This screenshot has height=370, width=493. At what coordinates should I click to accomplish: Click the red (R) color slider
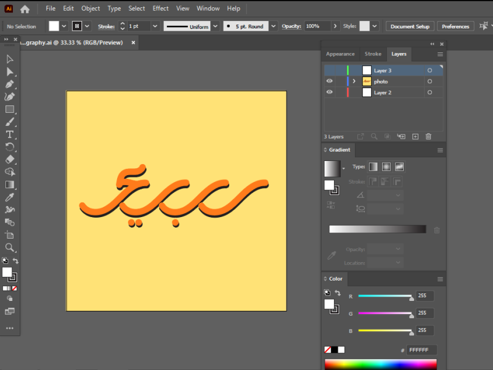point(385,297)
